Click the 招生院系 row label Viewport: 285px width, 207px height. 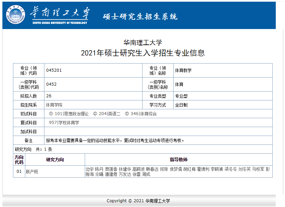click(29, 105)
